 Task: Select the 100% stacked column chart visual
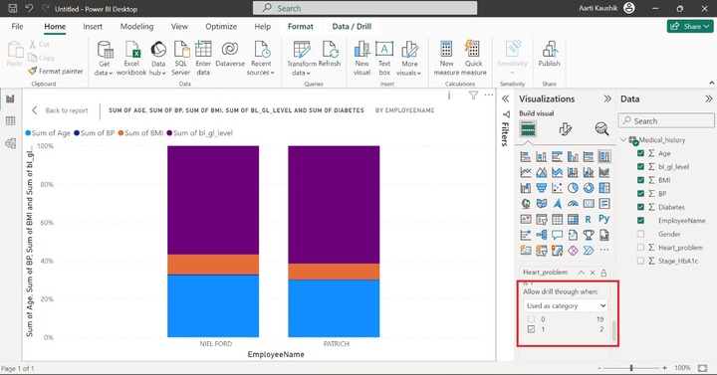[x=604, y=157]
